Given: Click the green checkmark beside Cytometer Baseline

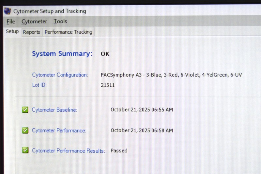Looking at the screenshot, I should pos(25,110).
